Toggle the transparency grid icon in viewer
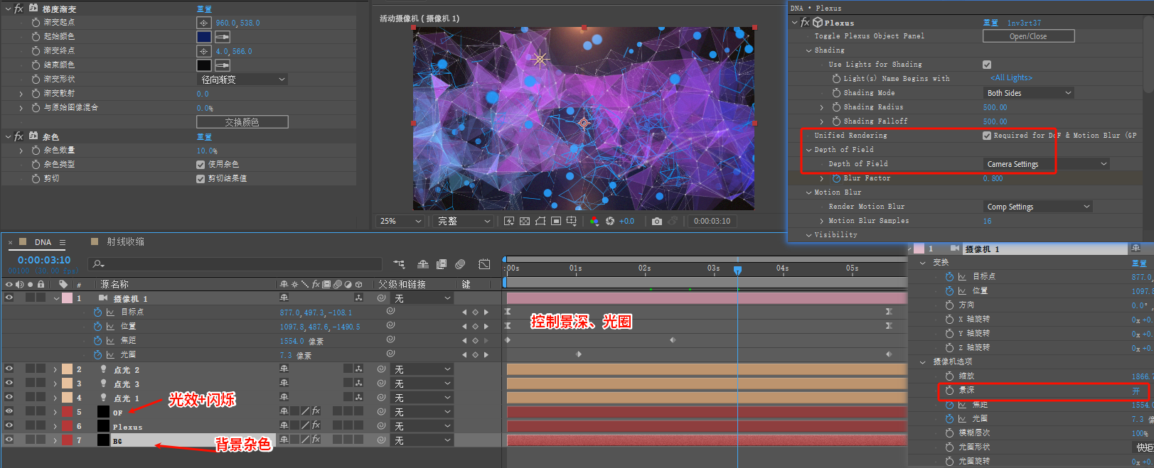This screenshot has width=1154, height=468. (524, 221)
